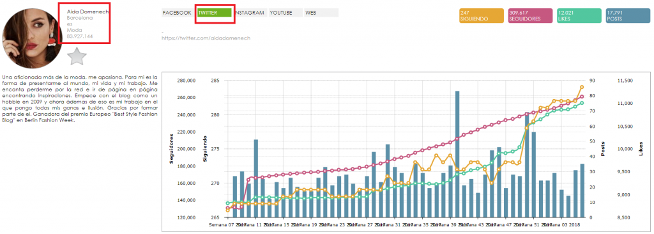Click the blue bar at Semana 11
This screenshot has width=654, height=234.
(255, 178)
